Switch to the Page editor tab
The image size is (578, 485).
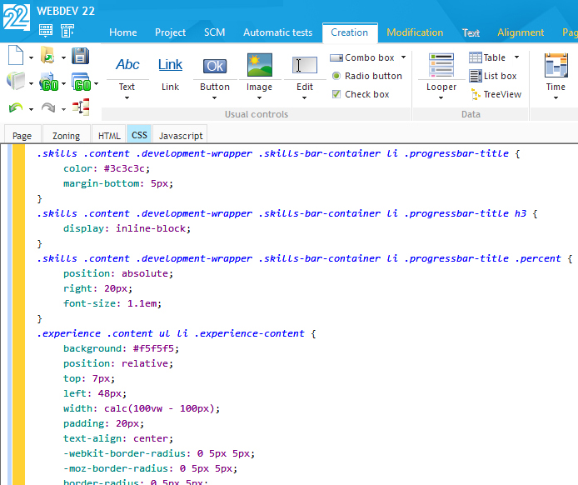22,136
